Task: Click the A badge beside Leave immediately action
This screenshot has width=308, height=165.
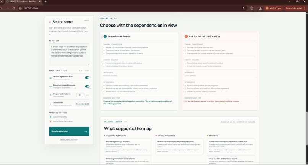Action: click(50, 117)
